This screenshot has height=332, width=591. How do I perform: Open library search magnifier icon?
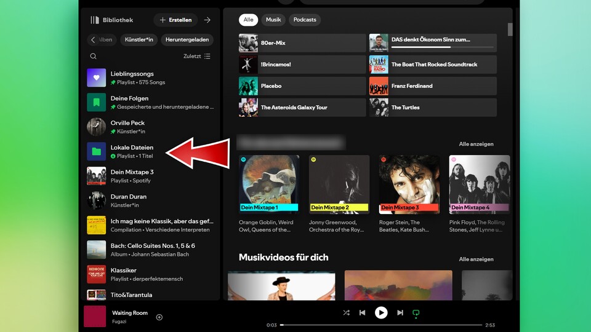(94, 56)
